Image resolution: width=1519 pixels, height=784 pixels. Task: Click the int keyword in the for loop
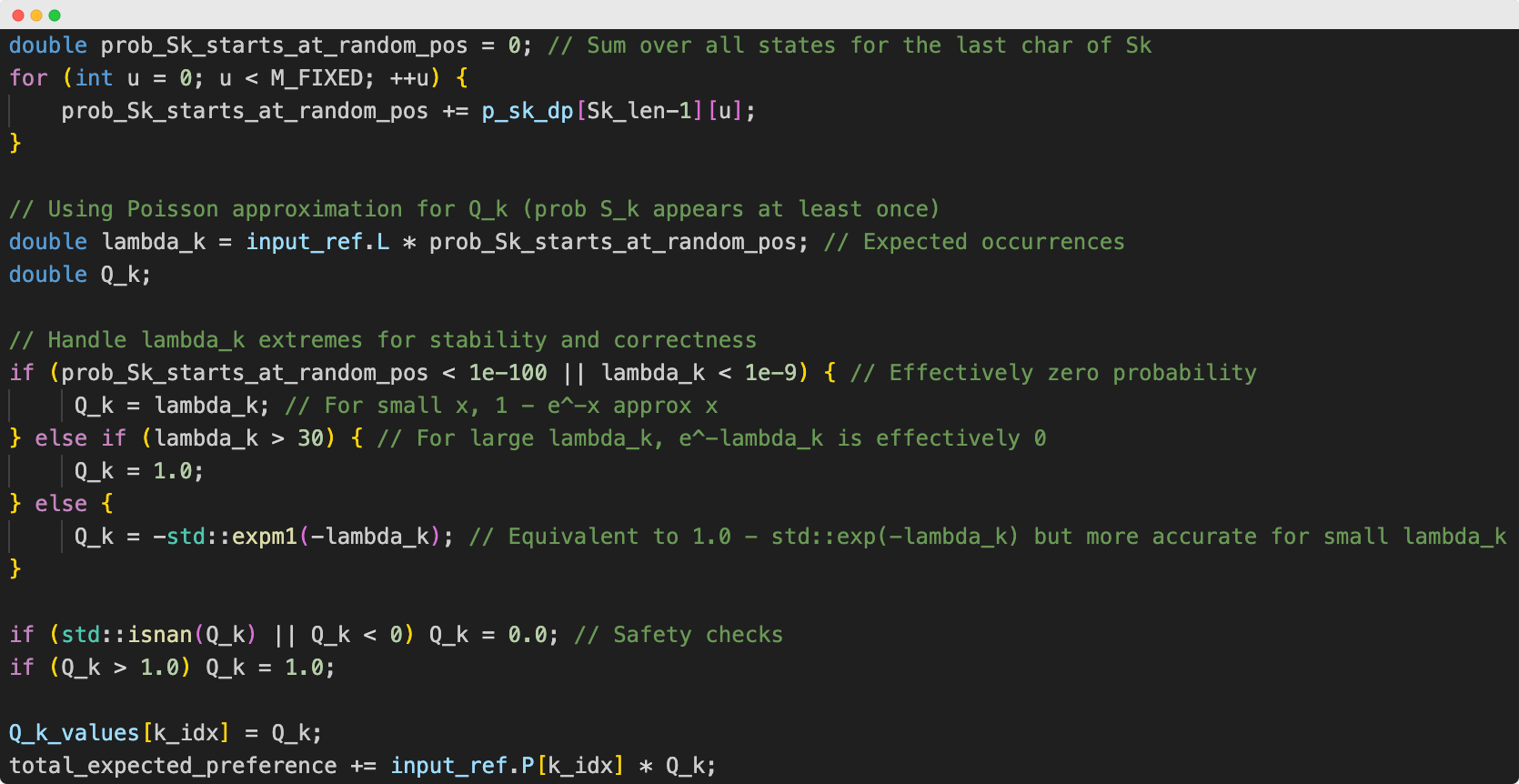pos(94,78)
